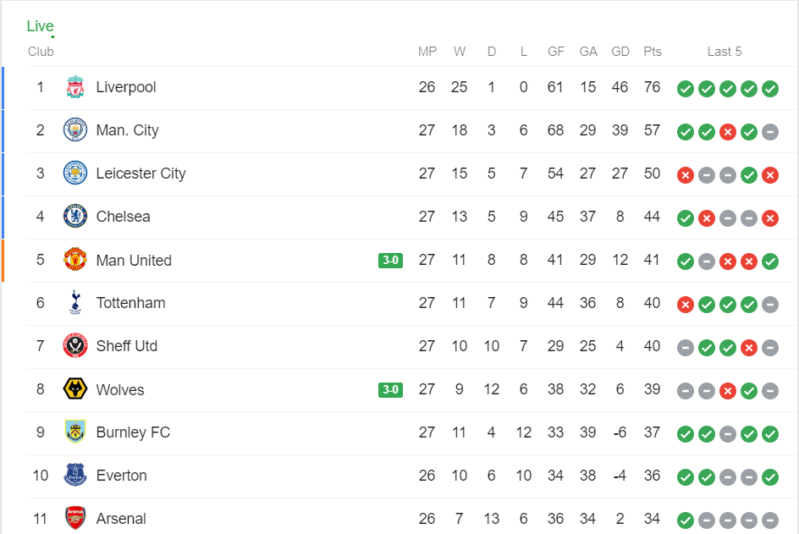Open the Burnley FC team link
This screenshot has height=534, width=799.
(133, 432)
